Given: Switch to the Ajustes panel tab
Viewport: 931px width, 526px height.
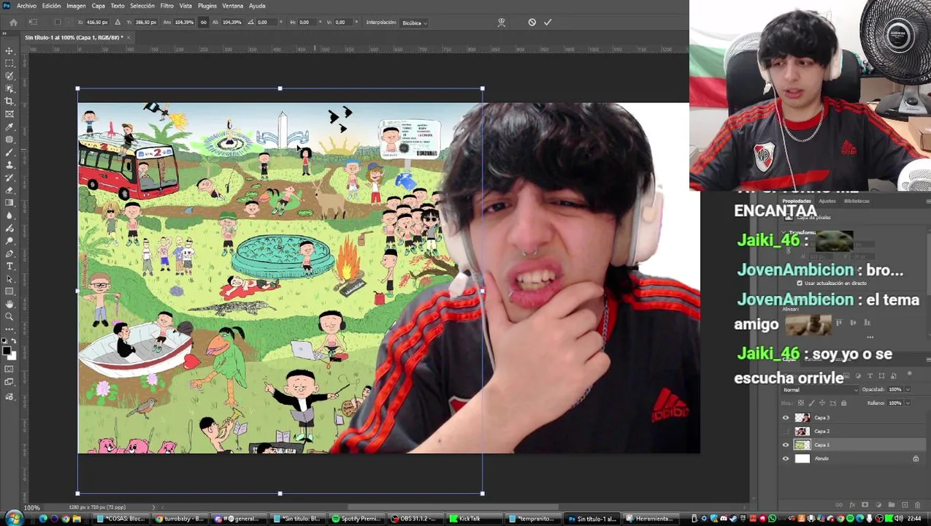Looking at the screenshot, I should click(827, 201).
